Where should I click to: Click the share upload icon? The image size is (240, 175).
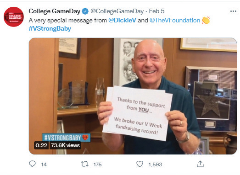tap(200, 164)
